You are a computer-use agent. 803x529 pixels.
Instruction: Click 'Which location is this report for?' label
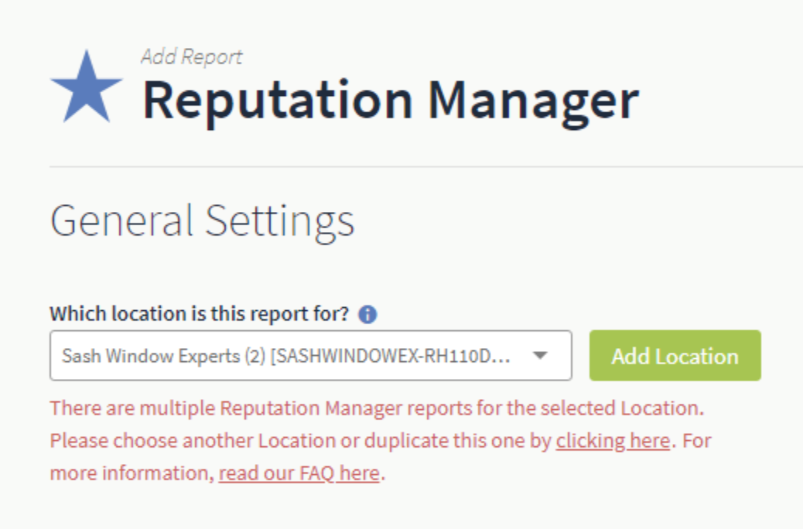[x=200, y=313]
